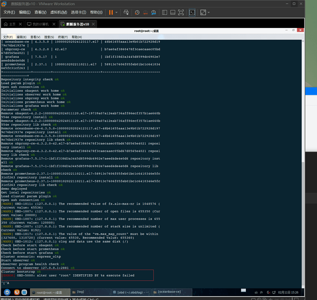Switch to the [log] taskbar window
317x300 pixels.
pyautogui.click(x=91, y=292)
